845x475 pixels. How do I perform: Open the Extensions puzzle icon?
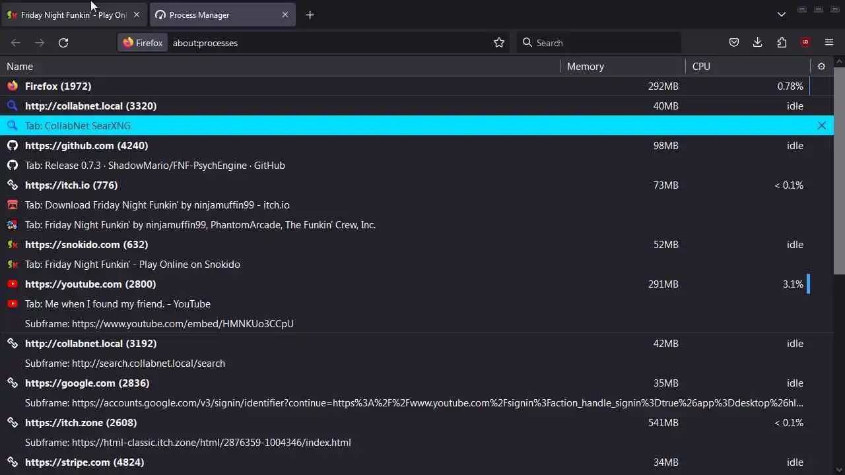[x=782, y=43]
